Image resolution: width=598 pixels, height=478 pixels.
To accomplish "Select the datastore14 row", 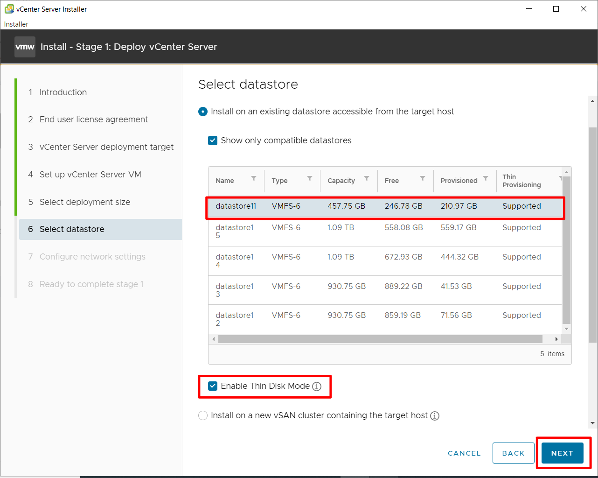I will (x=385, y=261).
